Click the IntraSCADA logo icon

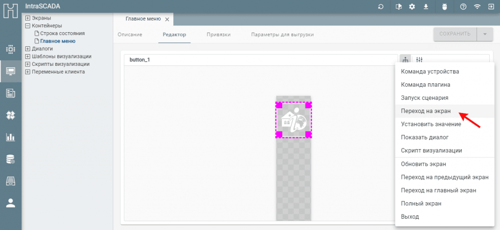coord(11,11)
